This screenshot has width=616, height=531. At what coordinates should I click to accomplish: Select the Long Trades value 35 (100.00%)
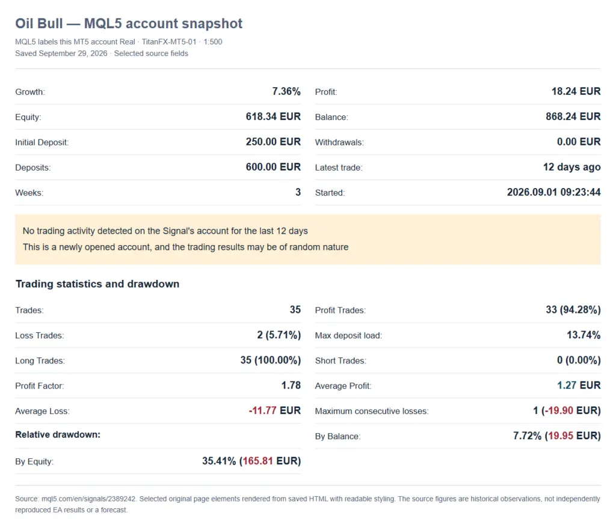271,360
